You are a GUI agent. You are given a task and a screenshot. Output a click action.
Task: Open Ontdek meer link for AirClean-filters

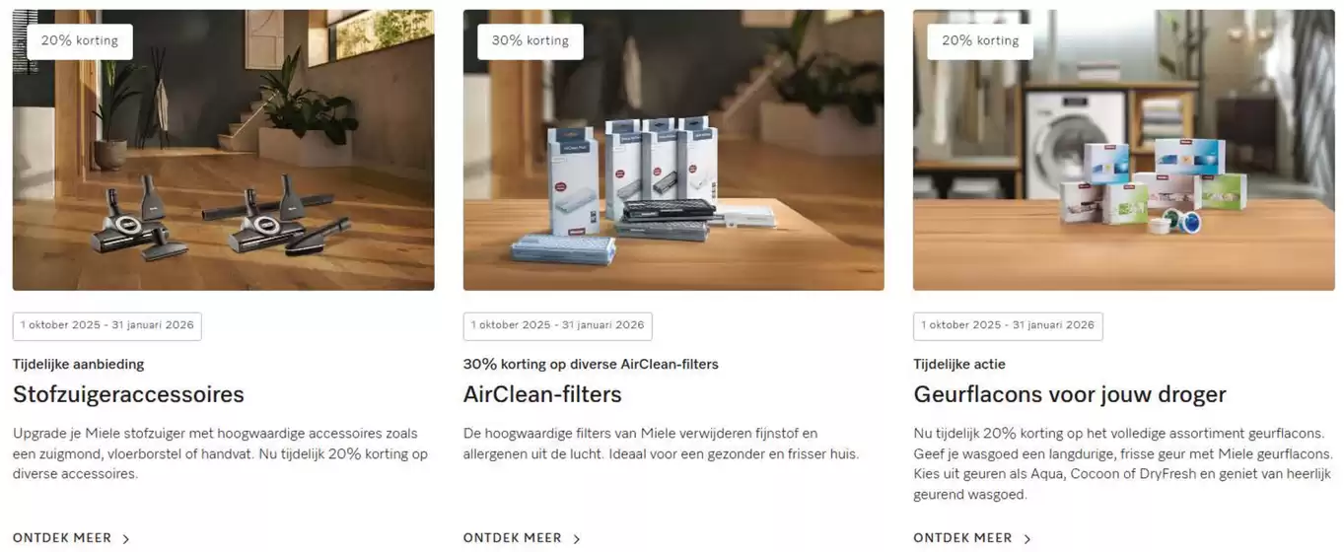[x=522, y=538]
